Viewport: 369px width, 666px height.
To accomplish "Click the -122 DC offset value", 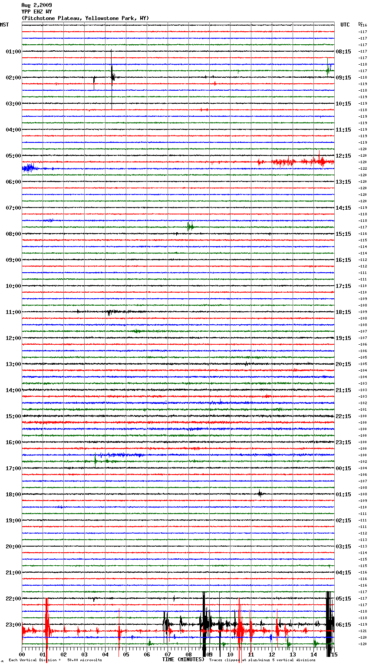I will click(x=363, y=168).
